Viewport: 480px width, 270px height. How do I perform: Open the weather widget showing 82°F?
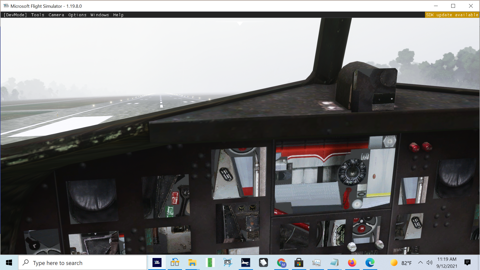[401, 263]
